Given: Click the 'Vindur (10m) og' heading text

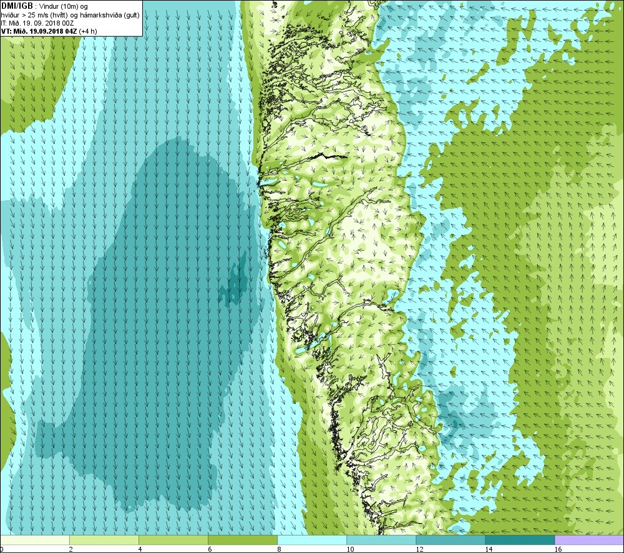Looking at the screenshot, I should (64, 7).
